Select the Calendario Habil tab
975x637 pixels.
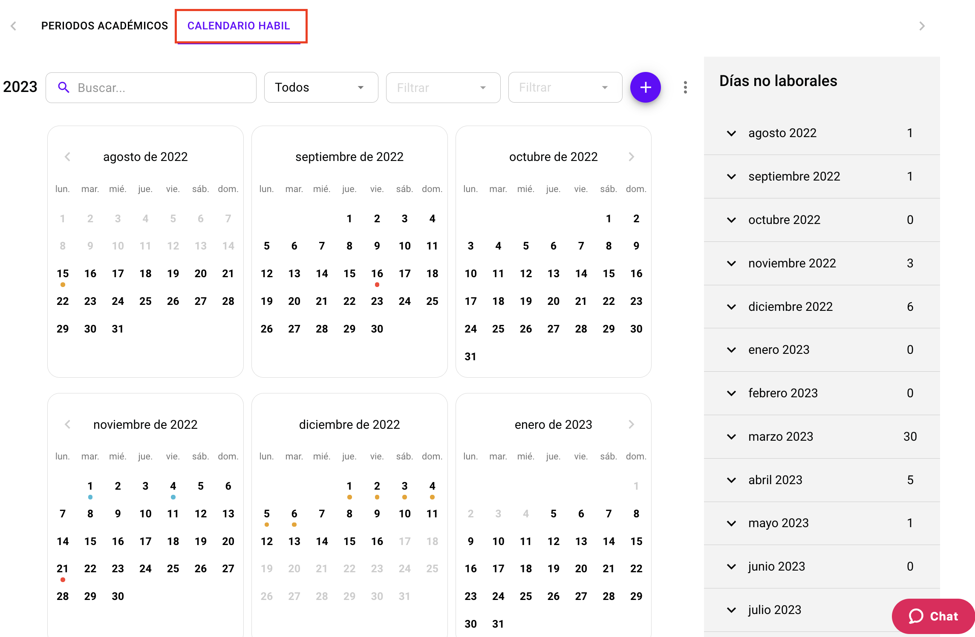tap(239, 26)
